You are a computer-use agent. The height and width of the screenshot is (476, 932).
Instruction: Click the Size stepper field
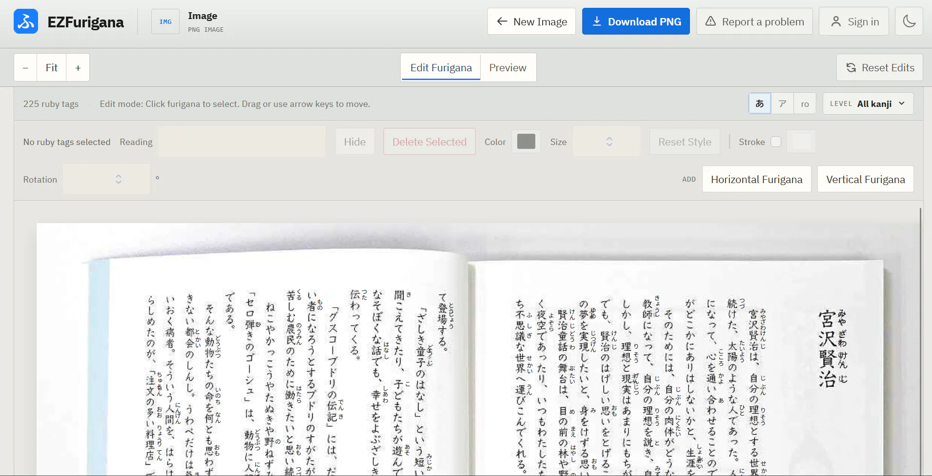click(x=606, y=142)
